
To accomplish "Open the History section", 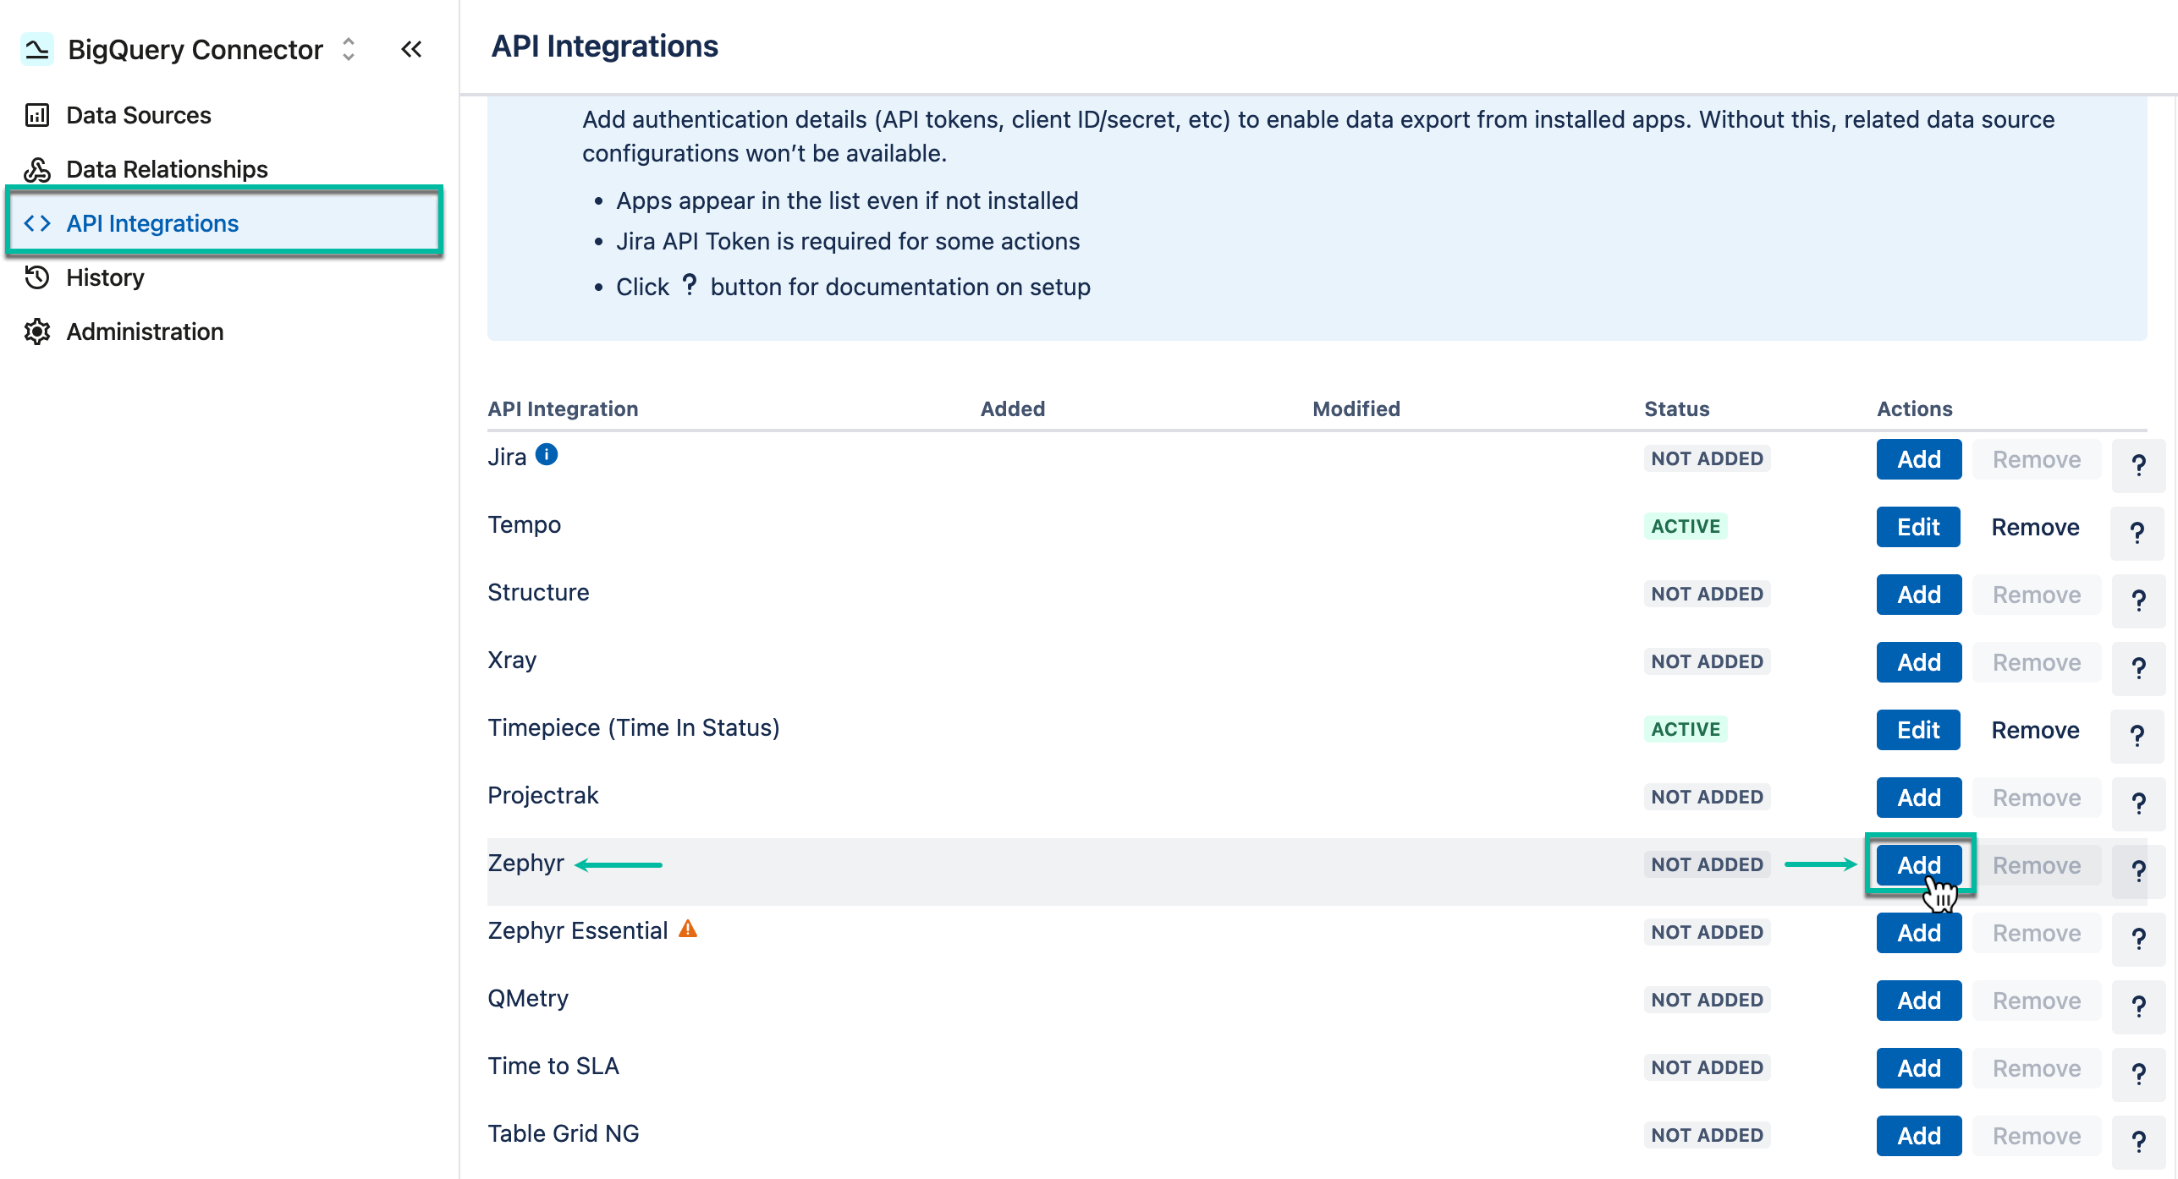I will [x=104, y=277].
